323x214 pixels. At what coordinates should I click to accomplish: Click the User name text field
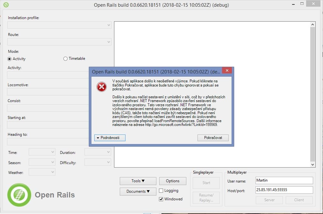284,180
